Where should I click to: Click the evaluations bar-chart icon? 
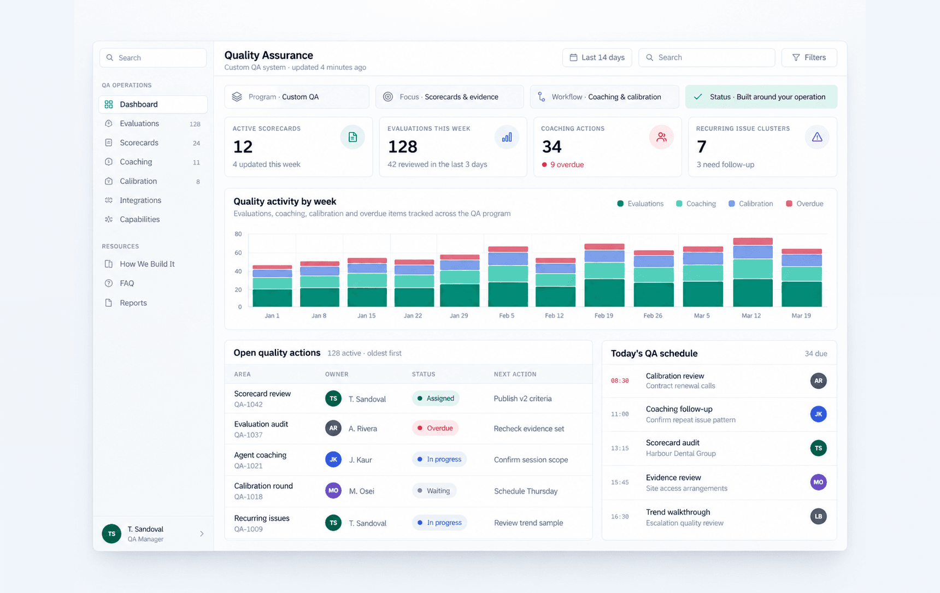point(507,137)
